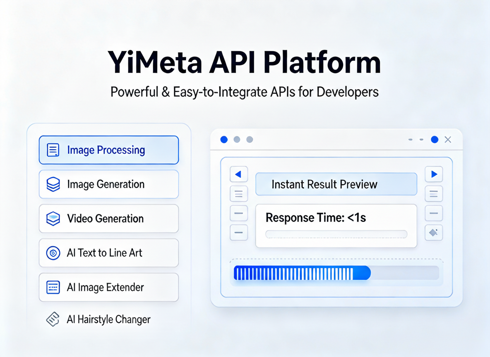Viewport: 490px width, 357px height.
Task: Click the thin gray bar under Response Time
Action: pos(336,234)
